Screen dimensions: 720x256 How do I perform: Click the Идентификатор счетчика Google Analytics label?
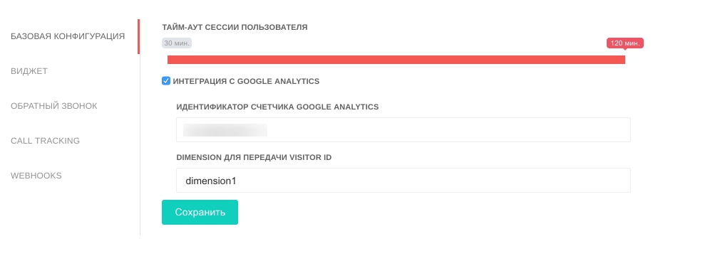point(277,107)
